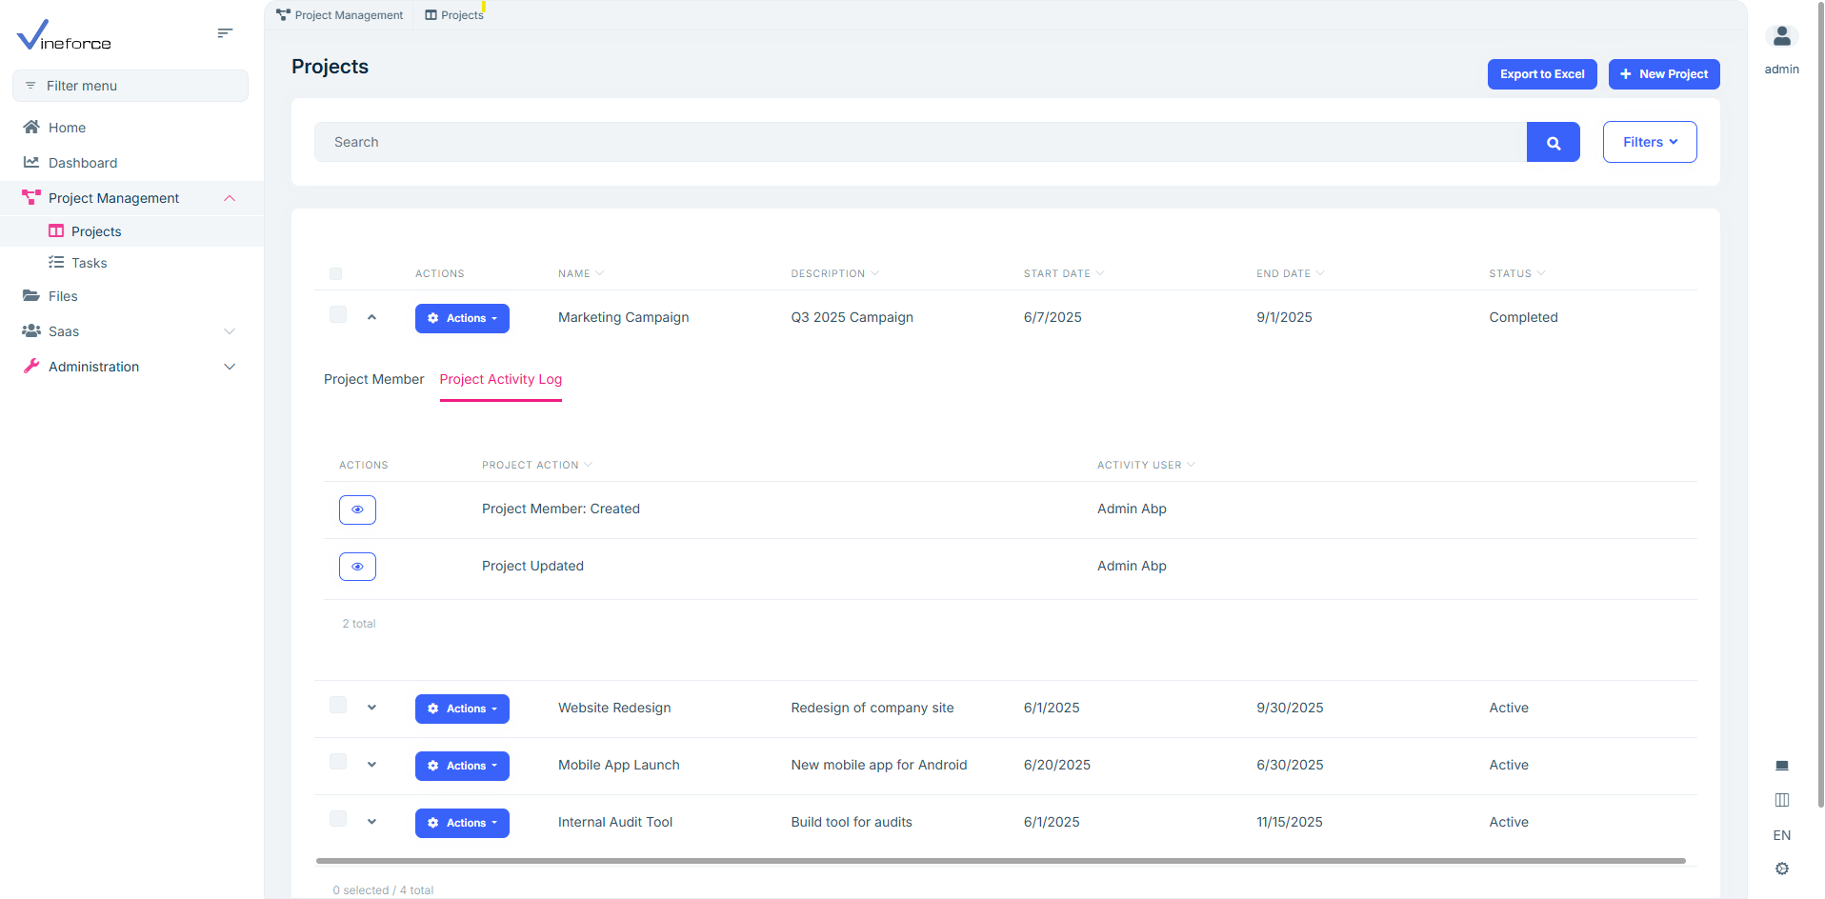Open Actions dropdown for Mobile App Launch
1825x899 pixels.
pos(462,766)
